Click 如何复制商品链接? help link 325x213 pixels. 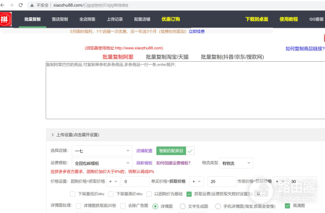[305, 49]
